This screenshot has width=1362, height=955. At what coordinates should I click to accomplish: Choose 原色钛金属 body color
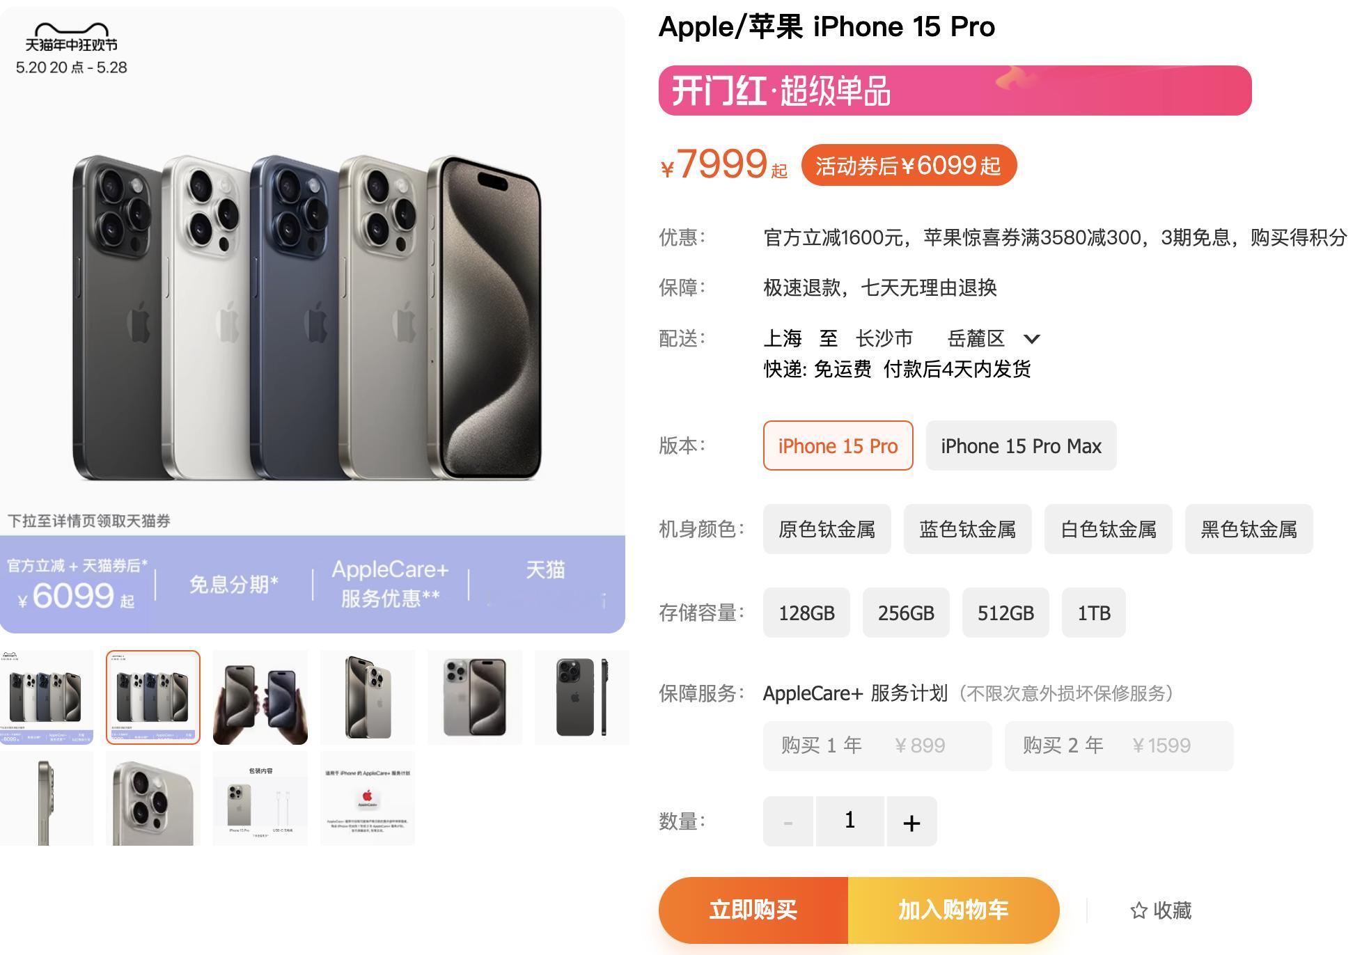pyautogui.click(x=827, y=529)
